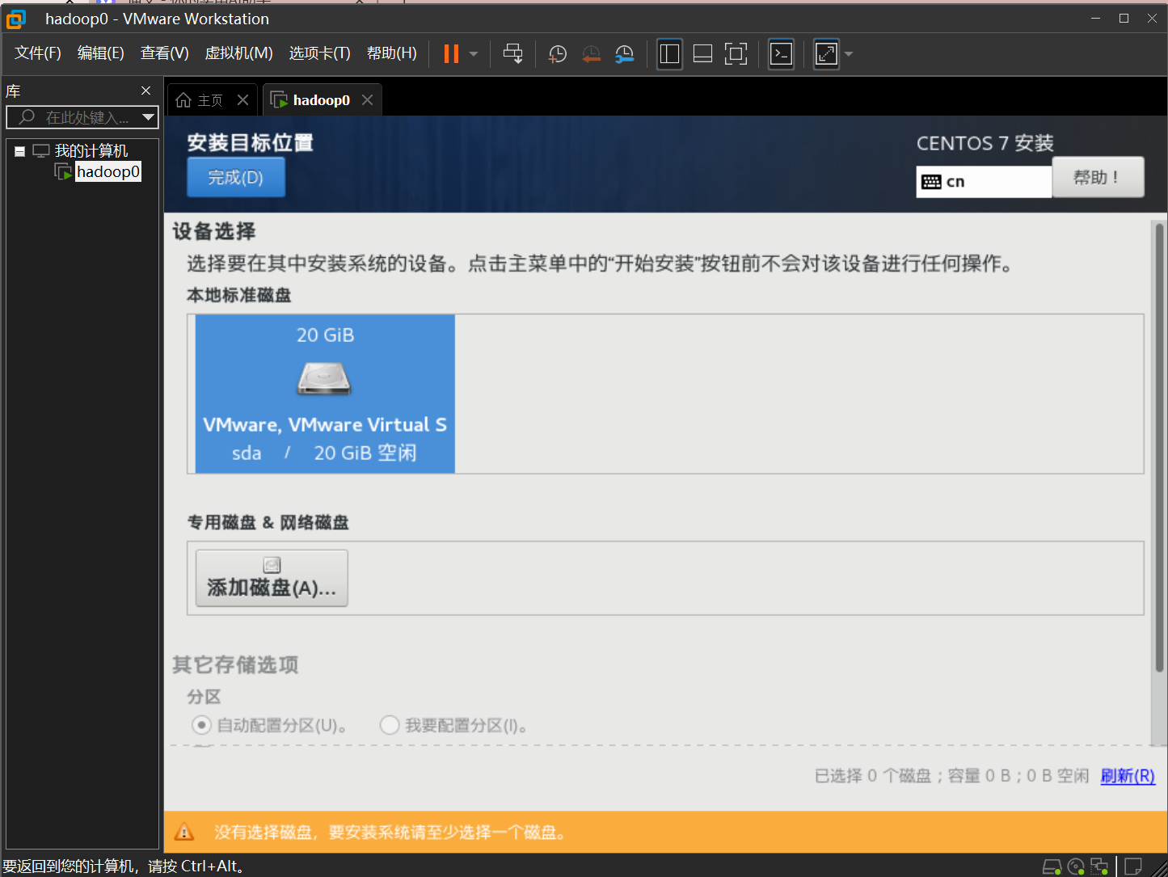Send Ctrl+Alt+Del to the virtual machine
Screen dimensions: 1168x877
tap(513, 54)
